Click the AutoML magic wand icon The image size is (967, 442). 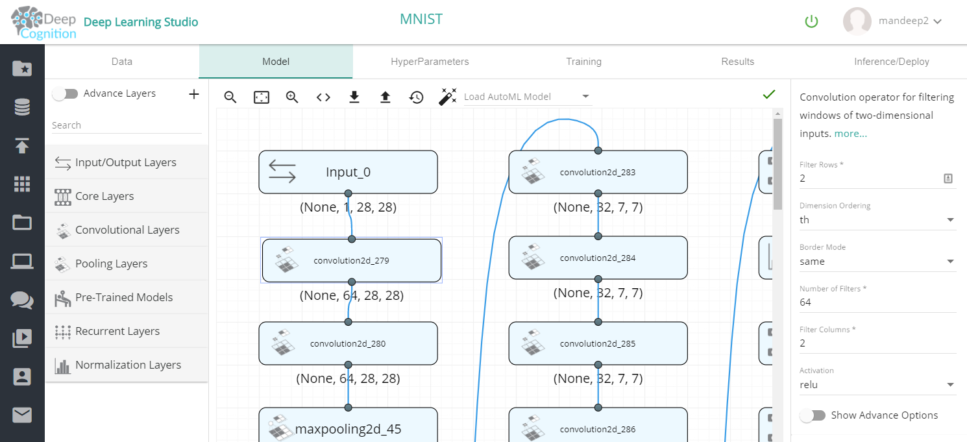(448, 96)
